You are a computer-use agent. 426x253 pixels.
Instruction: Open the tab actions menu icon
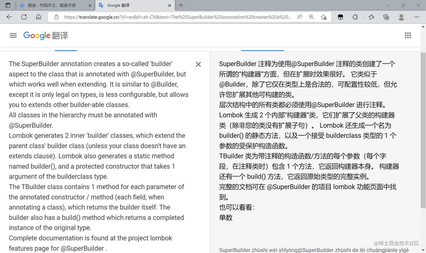click(8, 5)
